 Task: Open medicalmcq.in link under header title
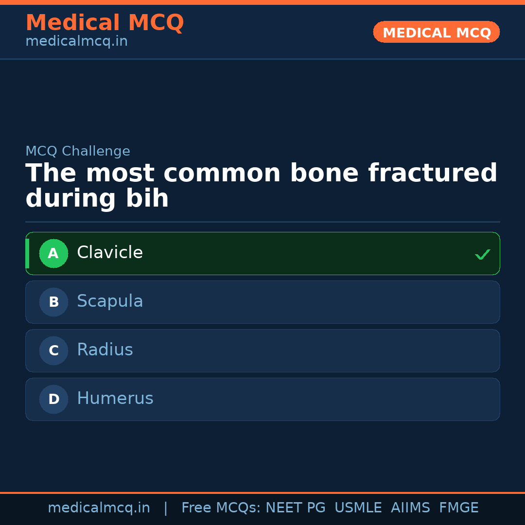[76, 42]
